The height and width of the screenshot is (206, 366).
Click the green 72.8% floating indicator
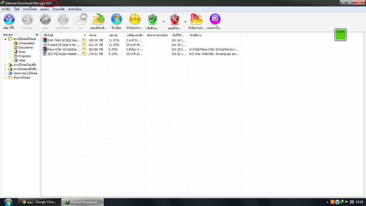tap(341, 35)
